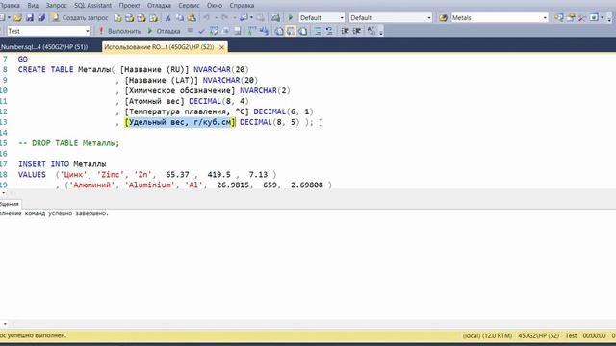616x346 pixels.
Task: Expand SQL editor toolbar overflow options arrow
Action: [x=381, y=32]
